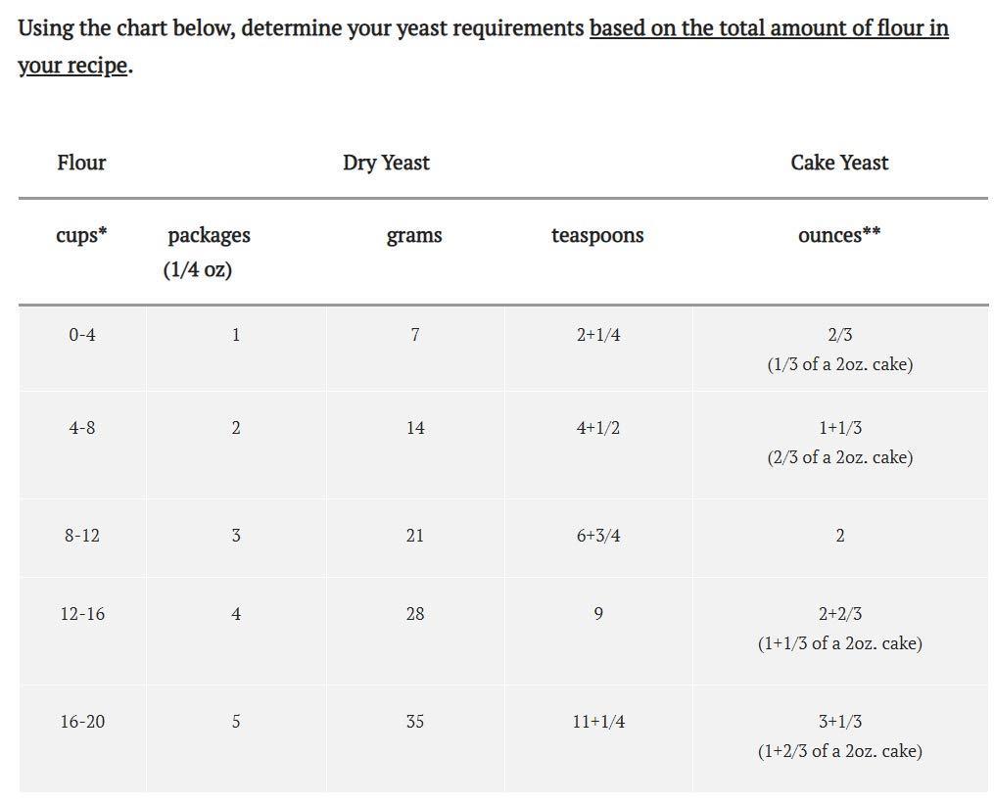Click the Cake Yeast column header
Screen dimensions: 994x804
pos(839,163)
